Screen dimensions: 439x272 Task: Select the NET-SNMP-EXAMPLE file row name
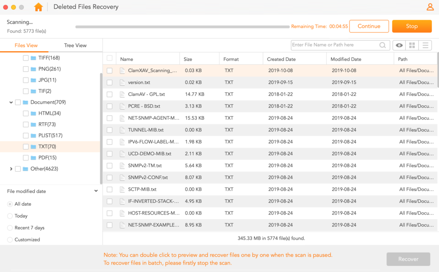(153, 225)
